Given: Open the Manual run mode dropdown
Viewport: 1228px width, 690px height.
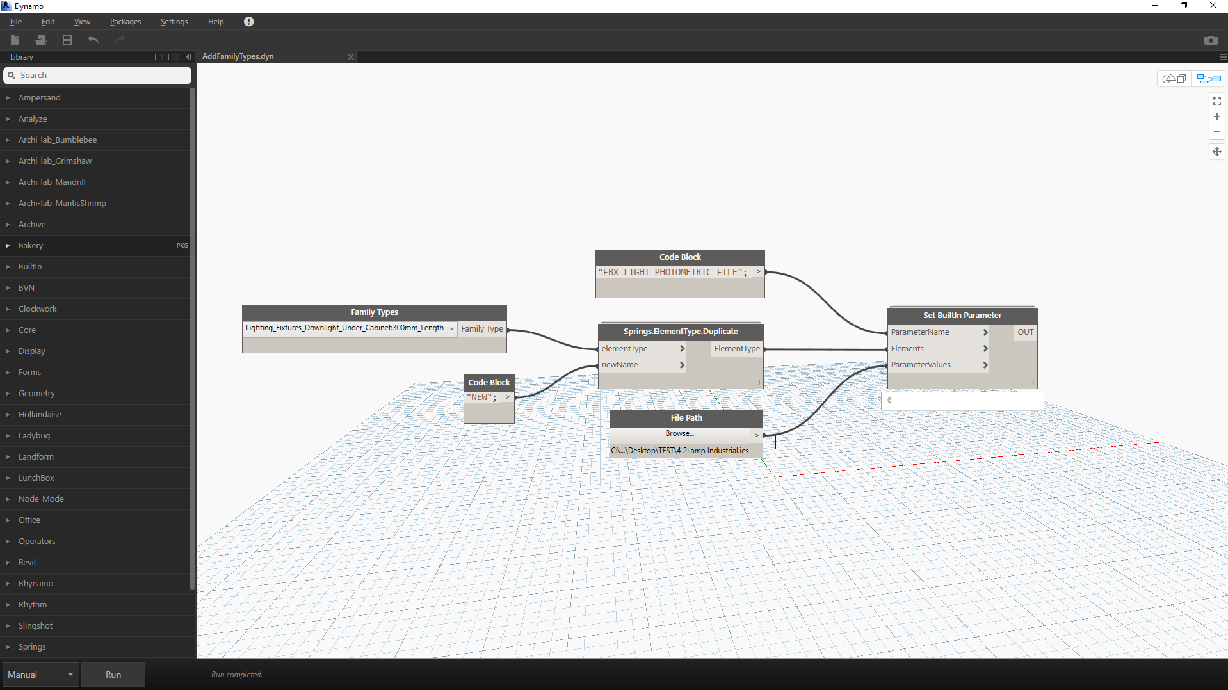Looking at the screenshot, I should [x=41, y=675].
